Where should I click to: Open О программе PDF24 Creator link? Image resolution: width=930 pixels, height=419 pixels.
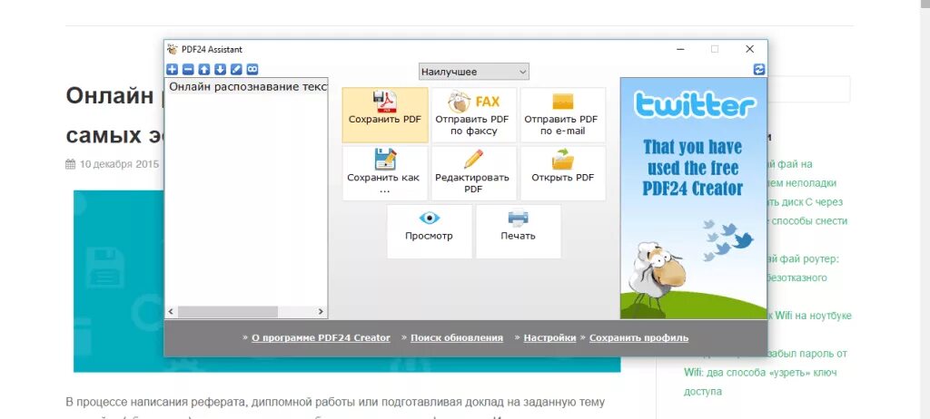pos(321,337)
